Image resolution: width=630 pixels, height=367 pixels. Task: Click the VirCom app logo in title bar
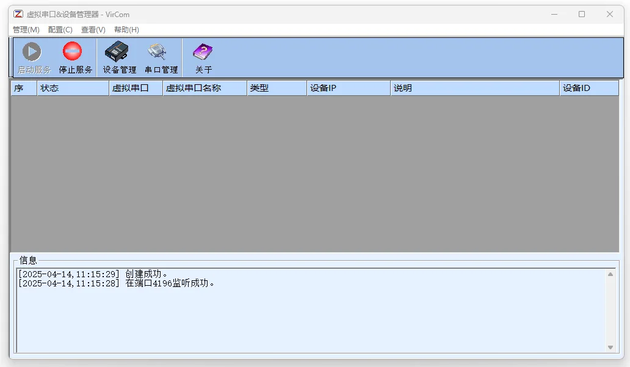18,14
